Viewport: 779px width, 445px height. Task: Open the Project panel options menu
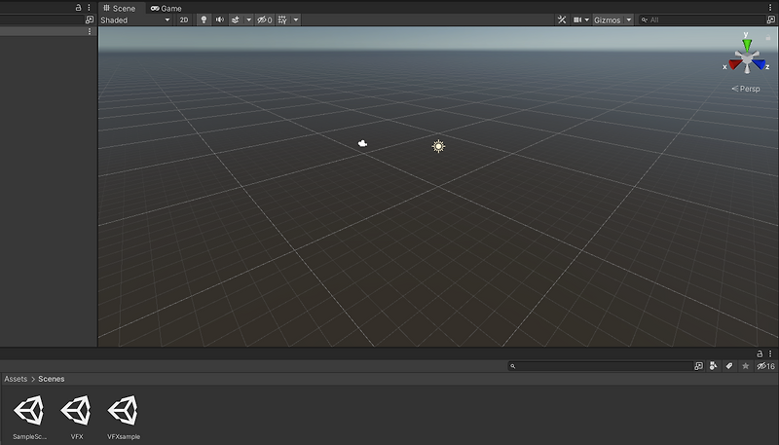tap(770, 353)
